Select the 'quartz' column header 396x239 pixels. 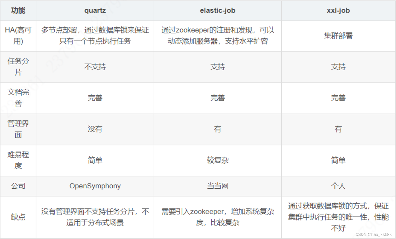tap(95, 11)
